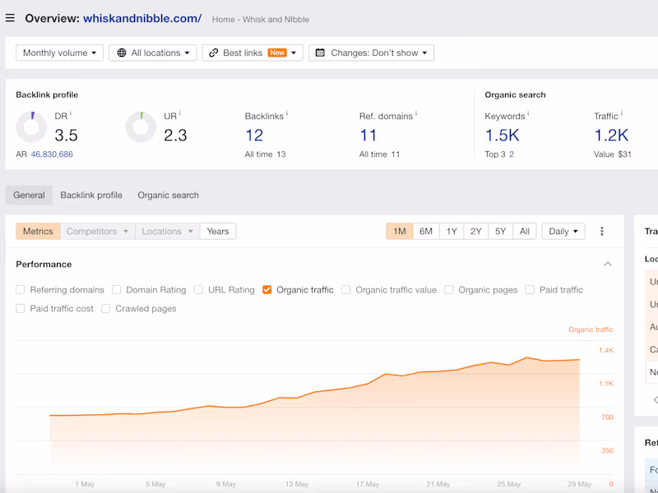658x493 pixels.
Task: Open the Monthly volume dropdown
Action: [x=58, y=52]
